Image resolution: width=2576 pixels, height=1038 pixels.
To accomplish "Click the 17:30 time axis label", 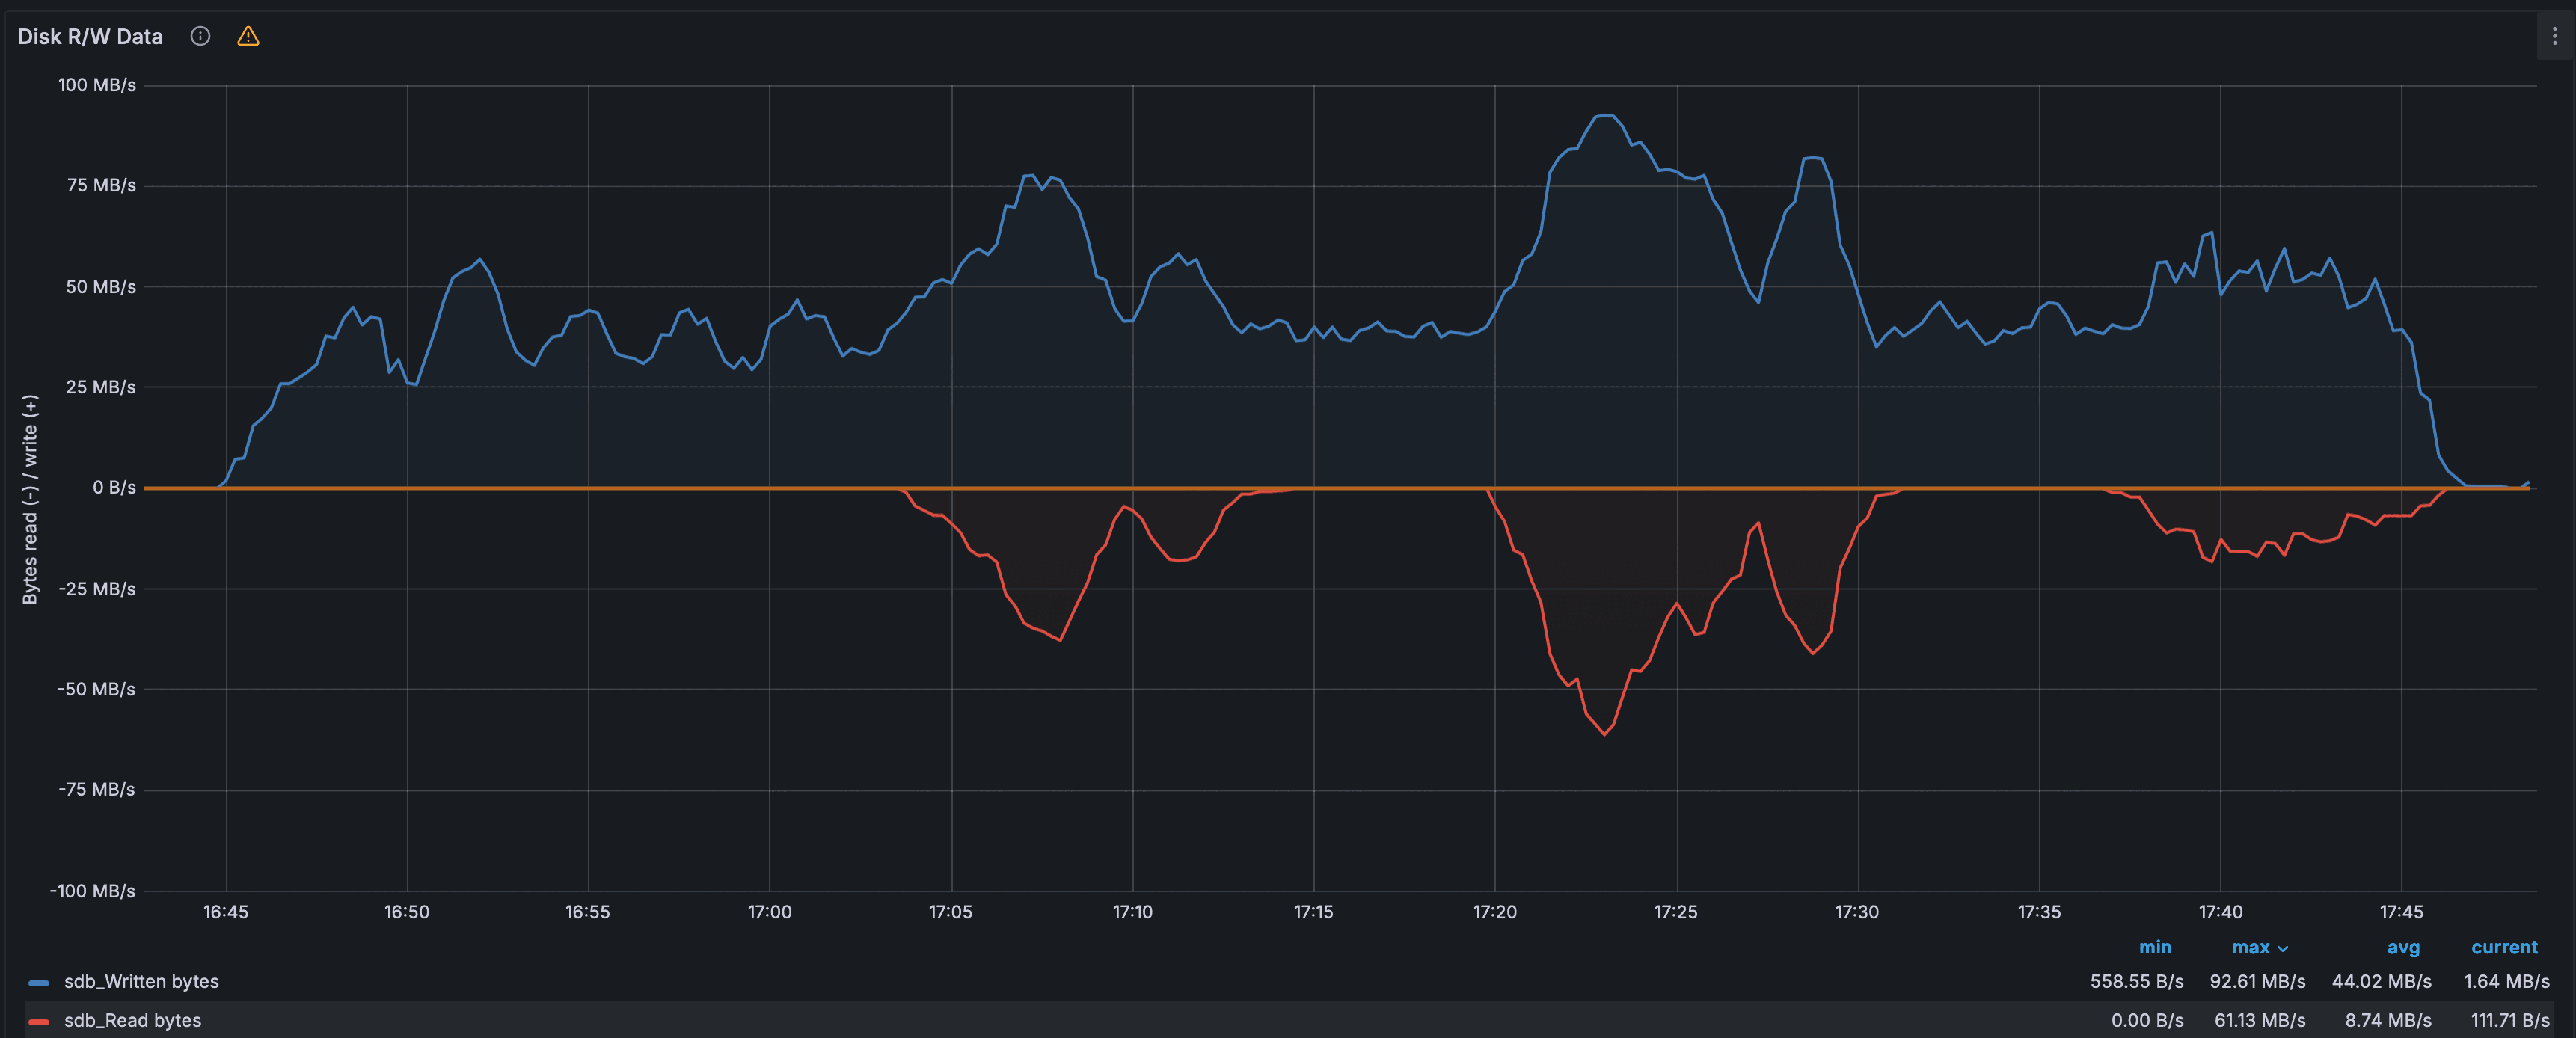I will coord(1856,912).
